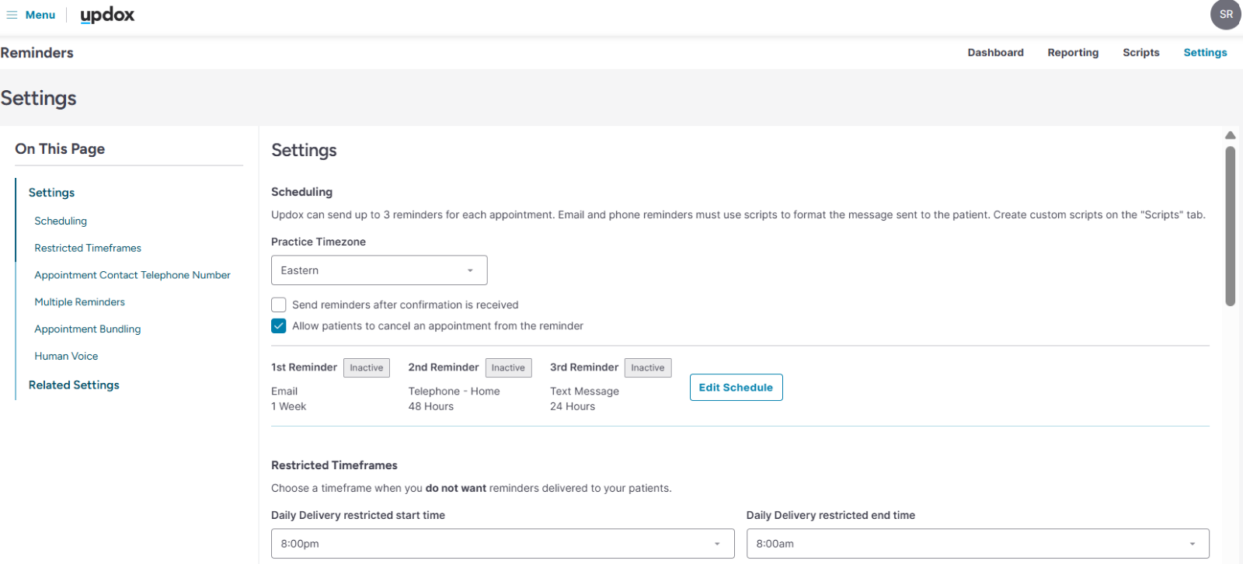The image size is (1243, 564).
Task: Jump to Multiple Reminders section
Action: click(79, 301)
